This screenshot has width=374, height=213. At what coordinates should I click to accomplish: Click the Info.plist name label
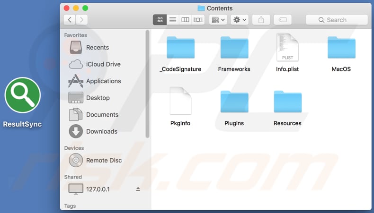[287, 69]
